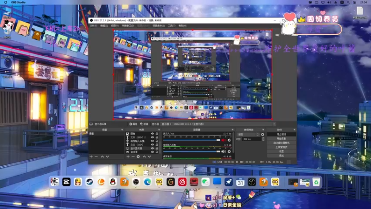Open the 停靠窗口(D) Docks menu
The image size is (371, 209).
tap(128, 26)
